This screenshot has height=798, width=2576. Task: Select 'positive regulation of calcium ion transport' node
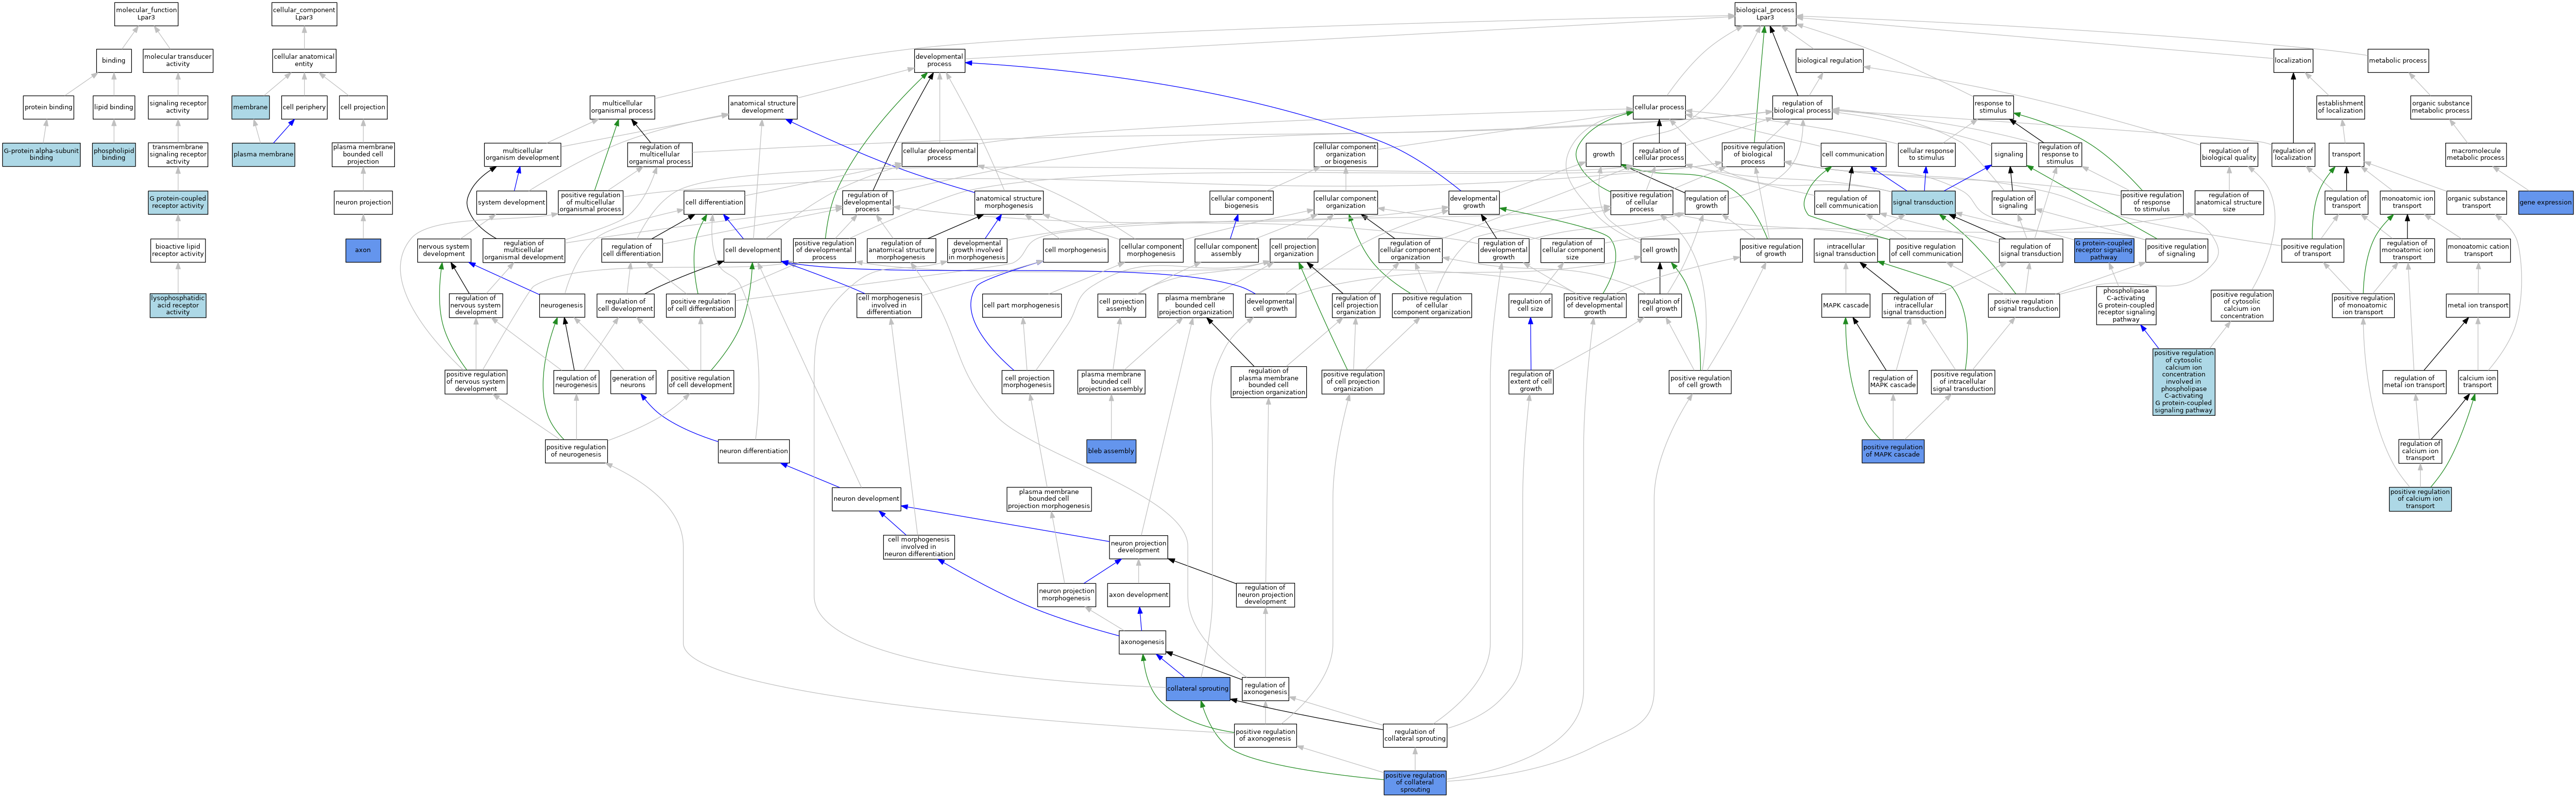tap(2420, 499)
